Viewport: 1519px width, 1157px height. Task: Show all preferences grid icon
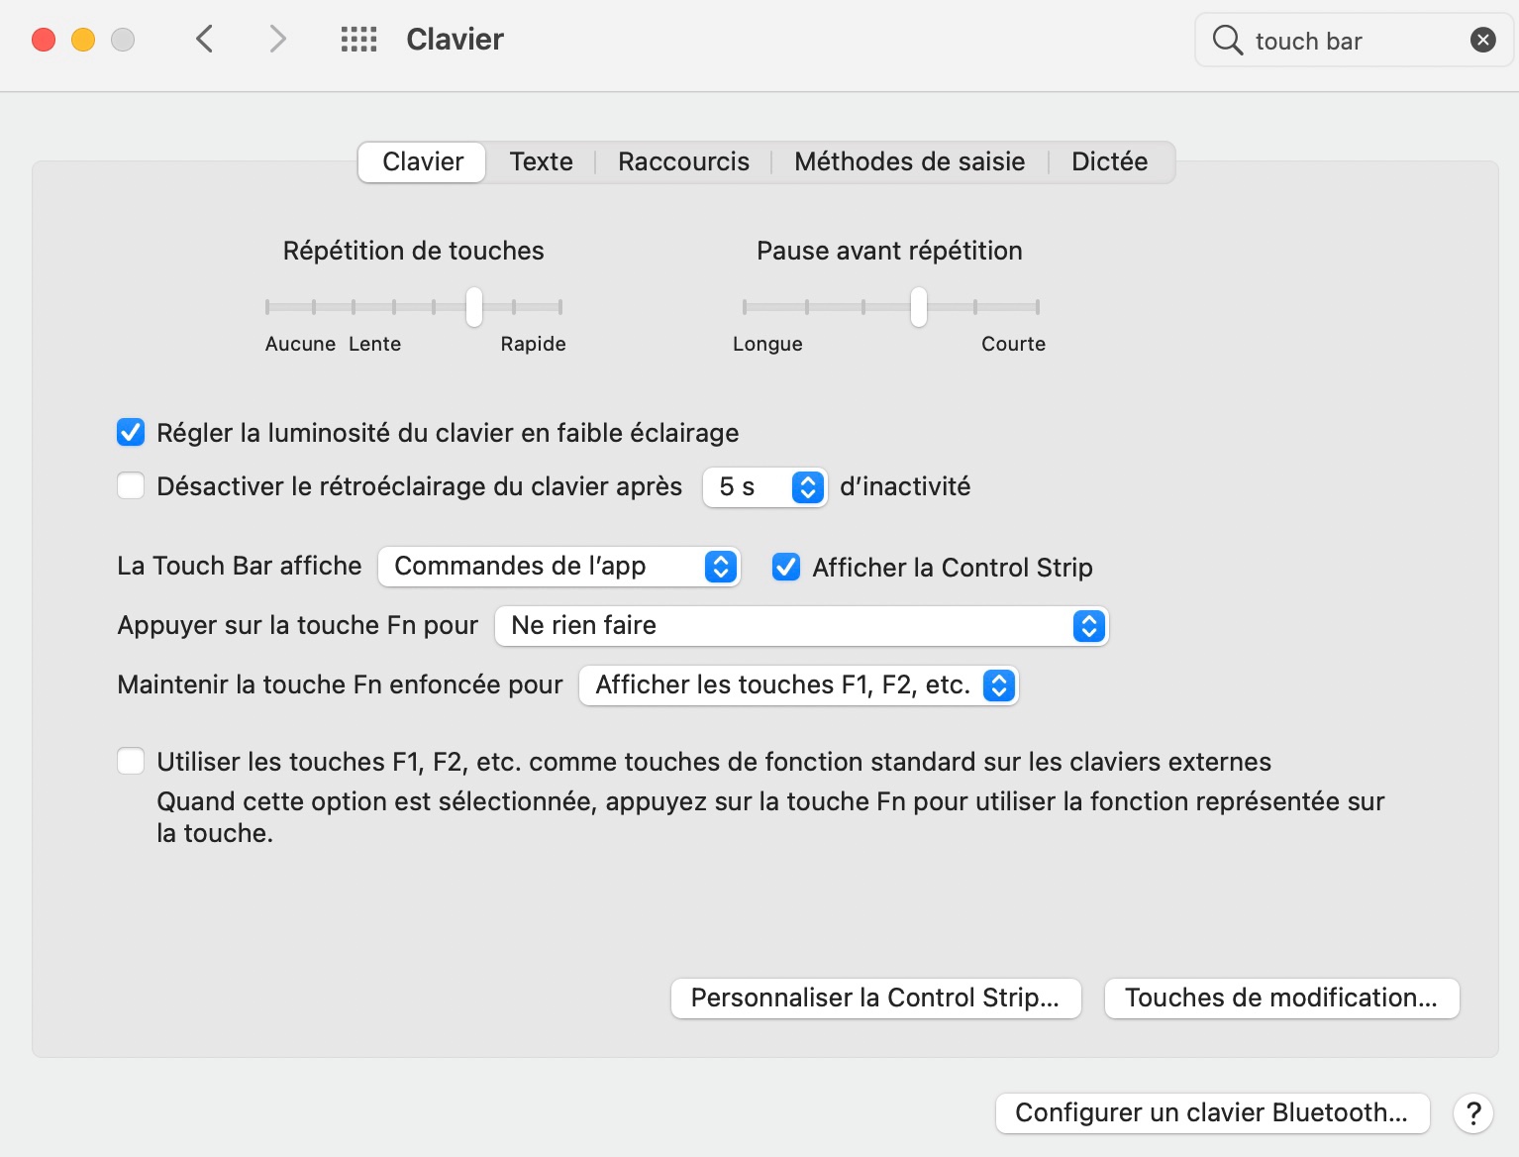pyautogui.click(x=358, y=40)
